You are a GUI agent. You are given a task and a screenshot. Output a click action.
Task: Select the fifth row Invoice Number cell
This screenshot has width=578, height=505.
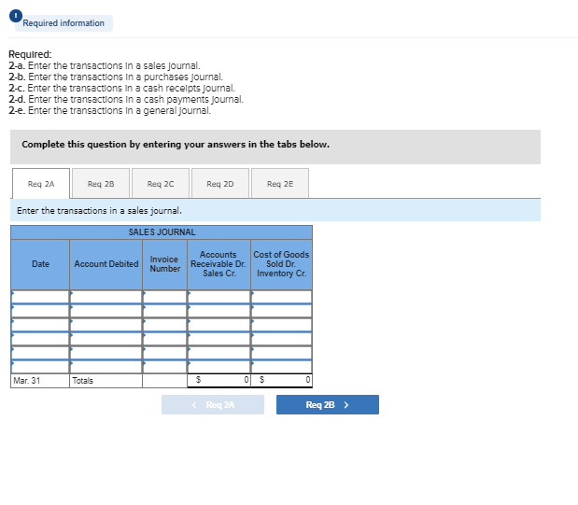coord(164,353)
